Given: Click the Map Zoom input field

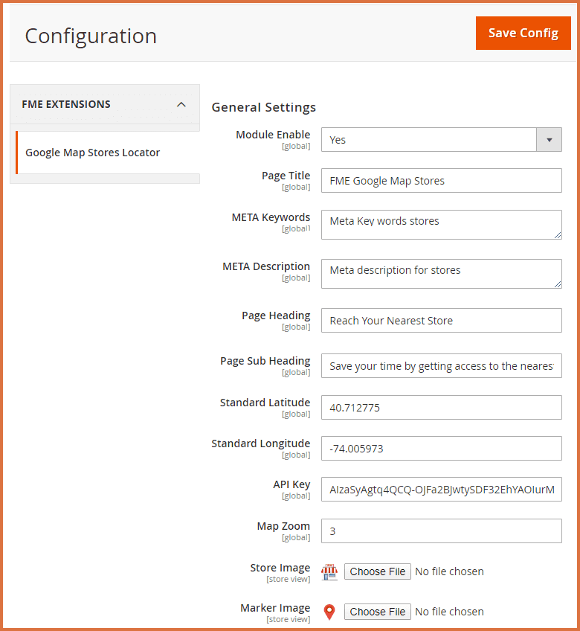Looking at the screenshot, I should pos(441,531).
